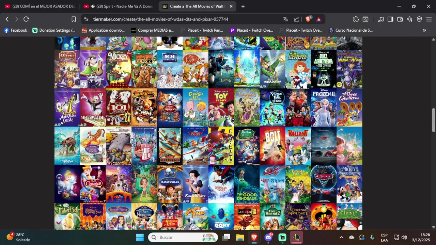Image resolution: width=436 pixels, height=245 pixels.
Task: Select the Bolt movie poster
Action: click(272, 146)
